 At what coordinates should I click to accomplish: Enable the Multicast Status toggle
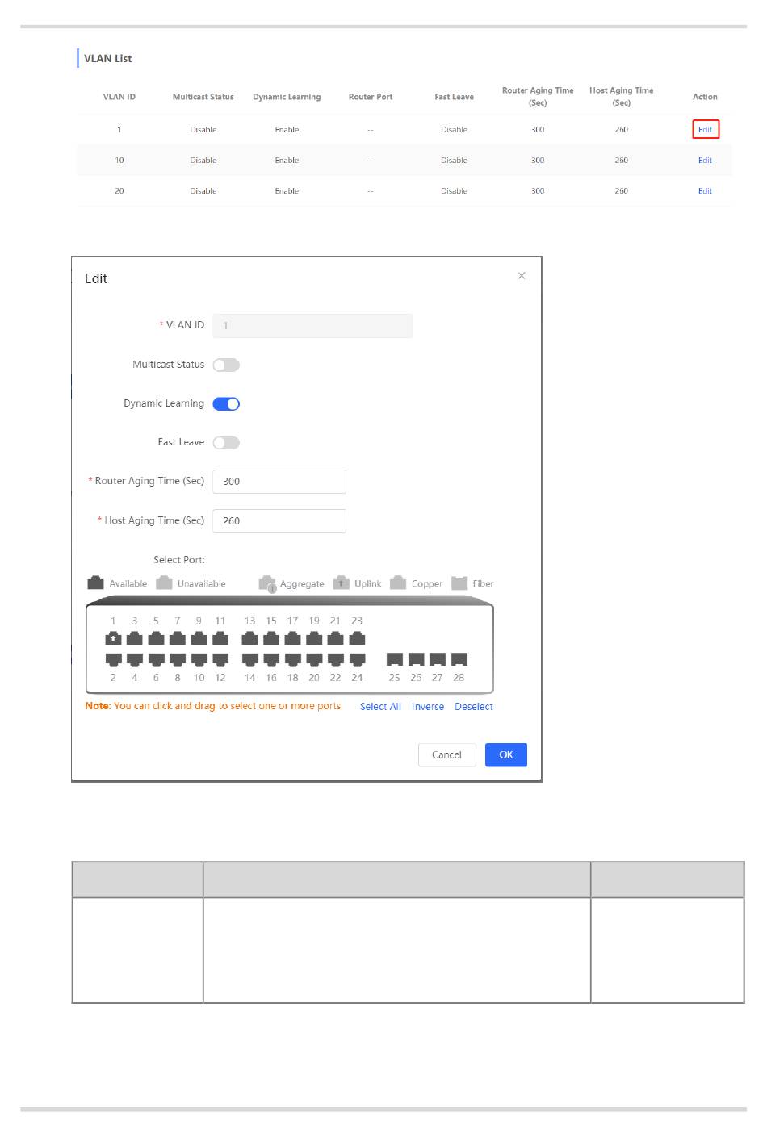[x=226, y=365]
